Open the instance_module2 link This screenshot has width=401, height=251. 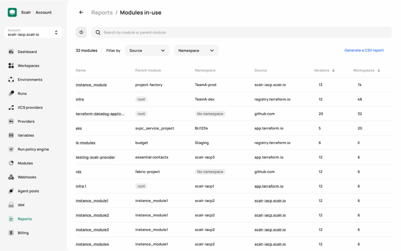click(x=92, y=215)
